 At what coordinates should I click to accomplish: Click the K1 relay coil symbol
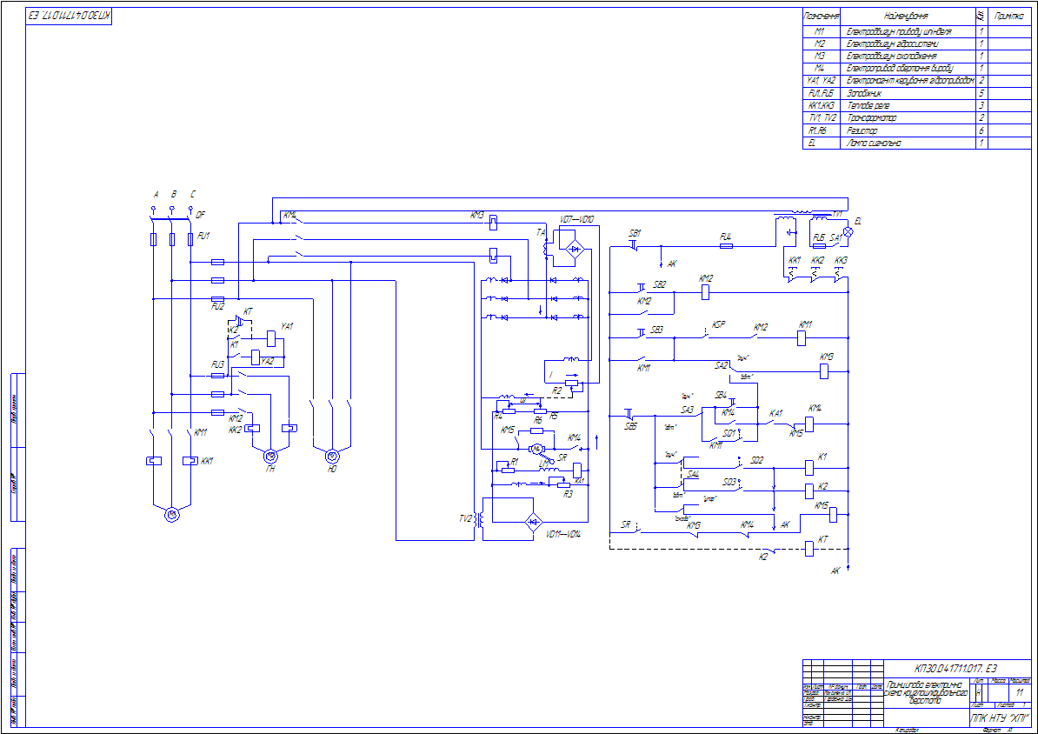pyautogui.click(x=809, y=468)
